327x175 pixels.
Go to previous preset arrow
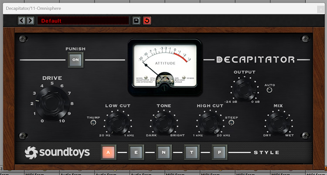(x=21, y=20)
